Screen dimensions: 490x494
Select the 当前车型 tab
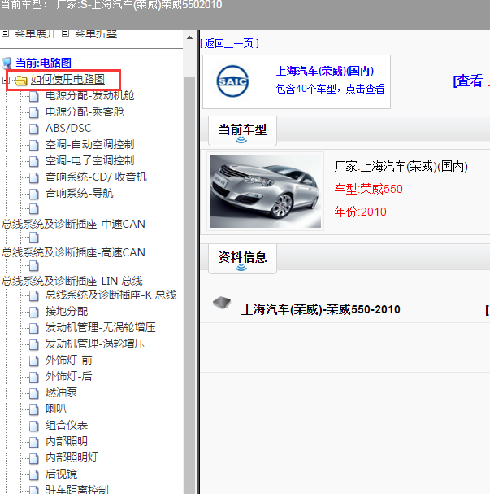[x=242, y=131]
